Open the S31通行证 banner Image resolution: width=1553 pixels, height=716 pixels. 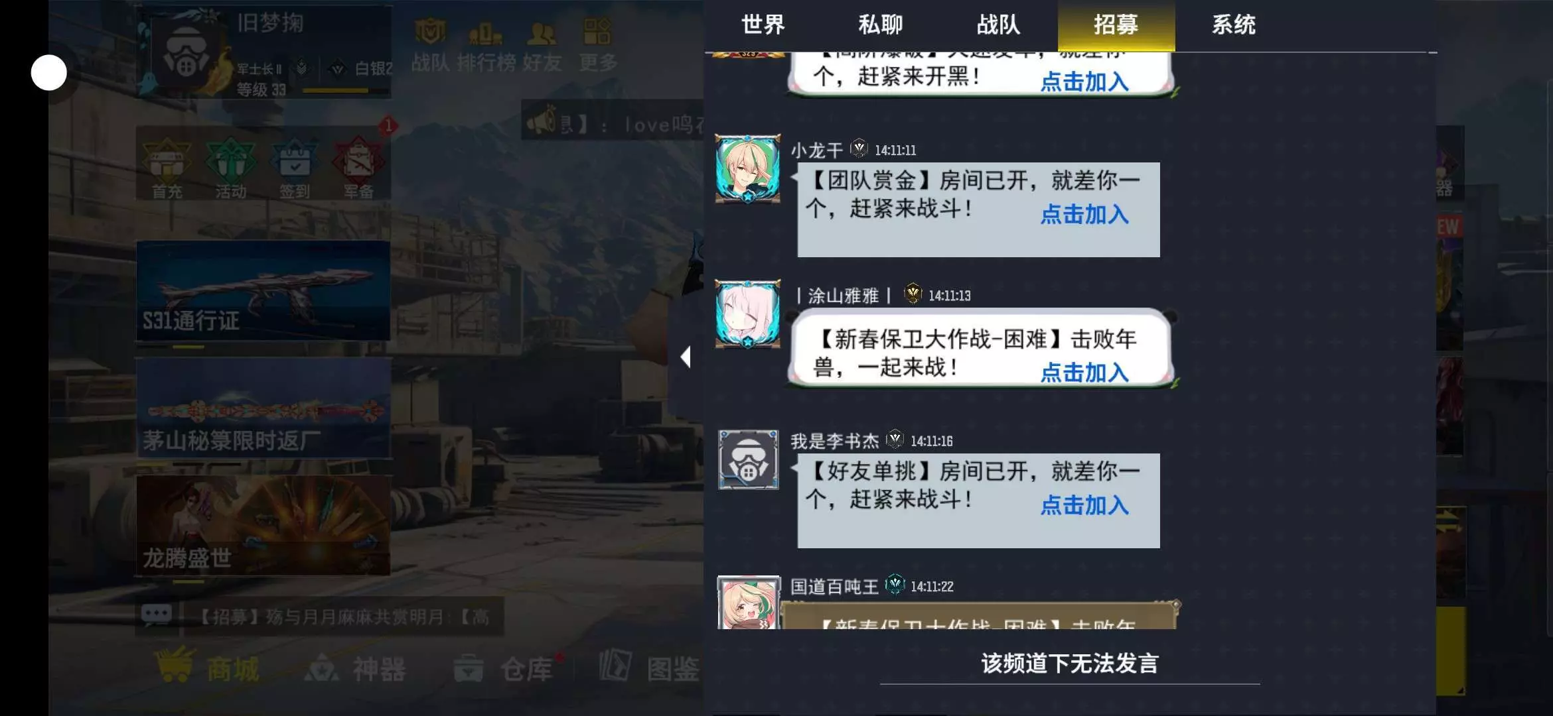pos(263,290)
